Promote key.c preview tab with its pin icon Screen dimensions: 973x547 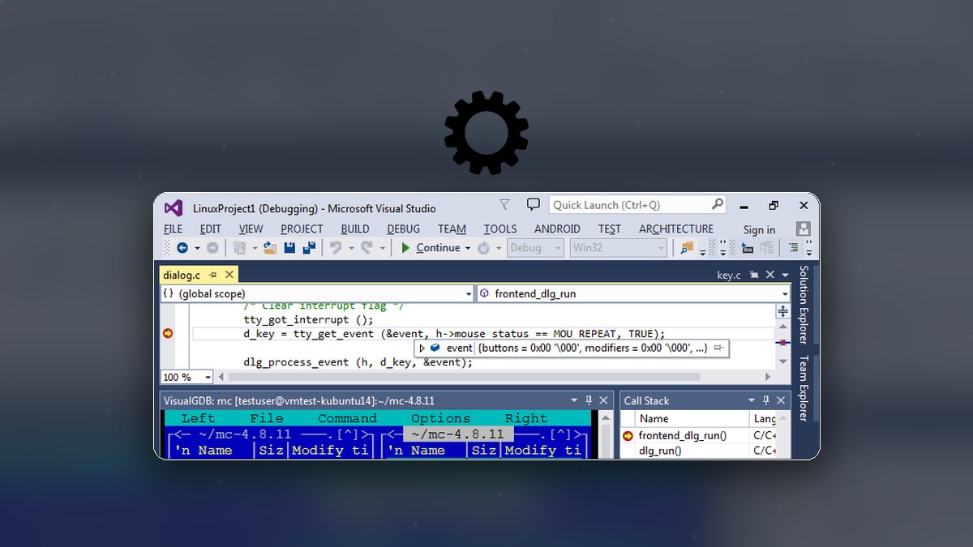tap(754, 276)
